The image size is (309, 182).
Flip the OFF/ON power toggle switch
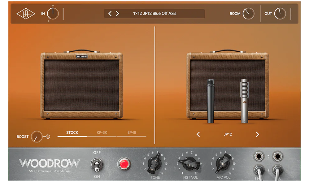(97, 164)
